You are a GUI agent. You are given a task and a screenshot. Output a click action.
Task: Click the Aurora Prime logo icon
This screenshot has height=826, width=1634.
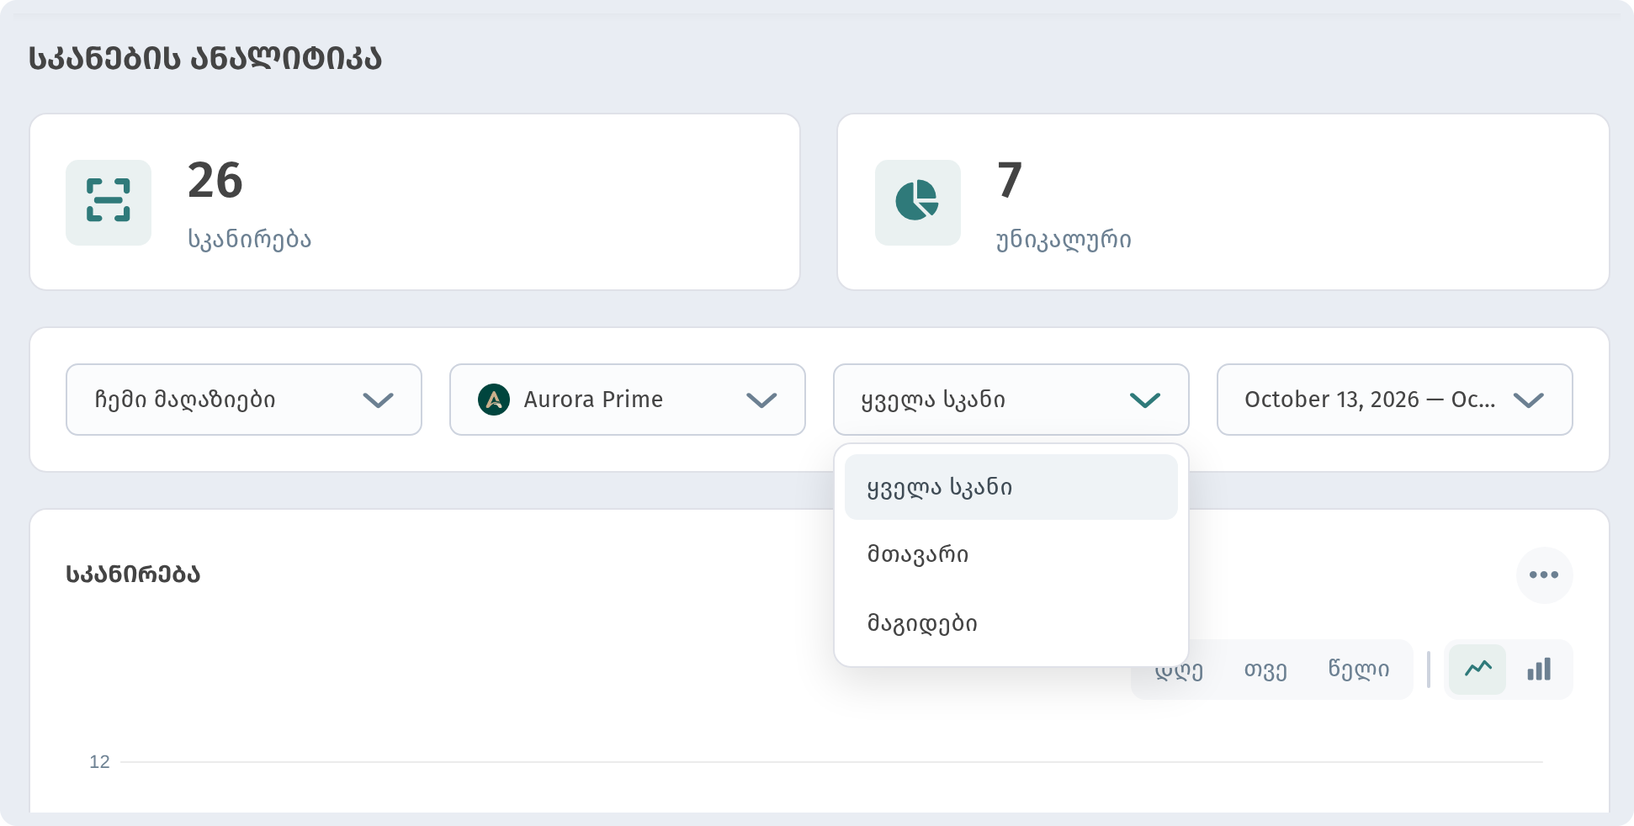click(494, 400)
